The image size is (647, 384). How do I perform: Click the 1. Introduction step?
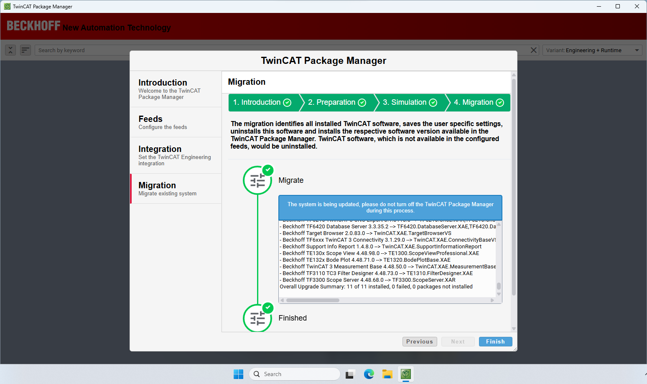[x=264, y=103]
